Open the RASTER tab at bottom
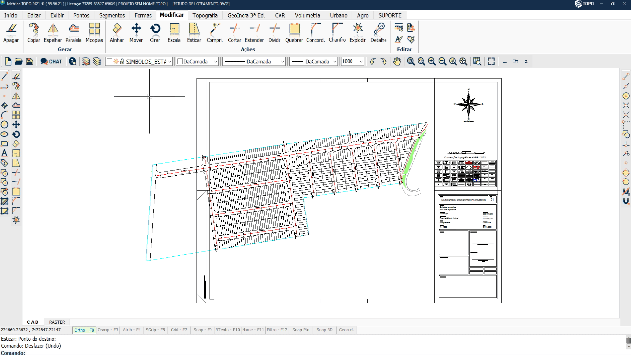This screenshot has height=355, width=631. click(x=57, y=322)
